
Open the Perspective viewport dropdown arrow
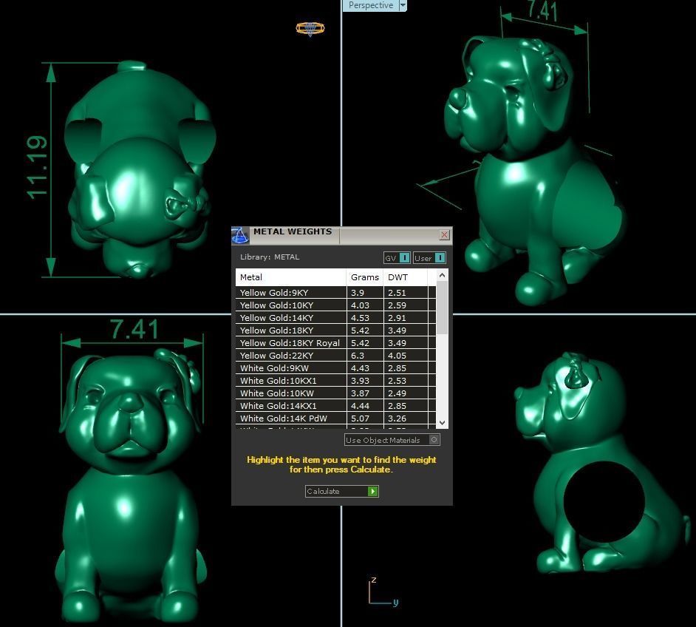pyautogui.click(x=403, y=5)
